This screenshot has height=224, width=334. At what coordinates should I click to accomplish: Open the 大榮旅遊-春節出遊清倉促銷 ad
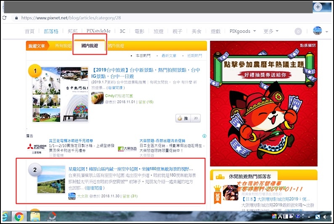[162, 141]
